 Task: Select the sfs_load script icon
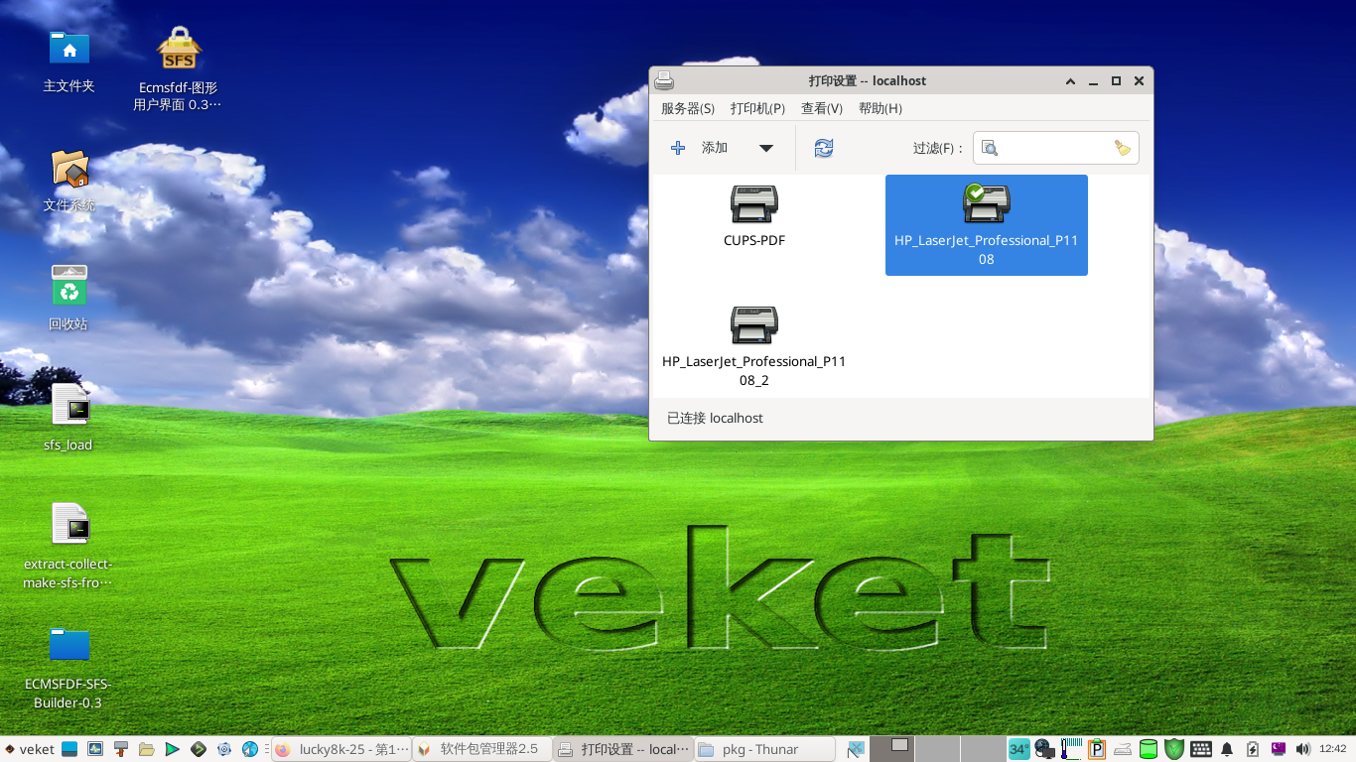coord(68,418)
